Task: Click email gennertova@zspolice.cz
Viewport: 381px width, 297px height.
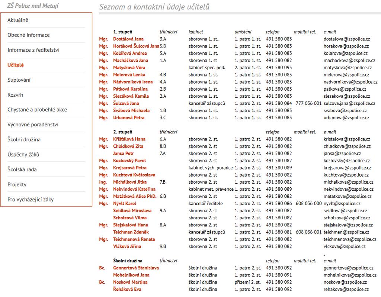Action: click(x=348, y=268)
